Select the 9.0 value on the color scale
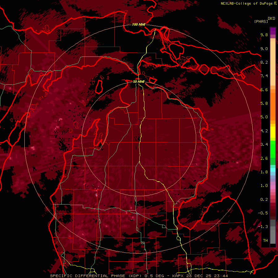This screenshot has height=278, width=278. [x=264, y=48]
